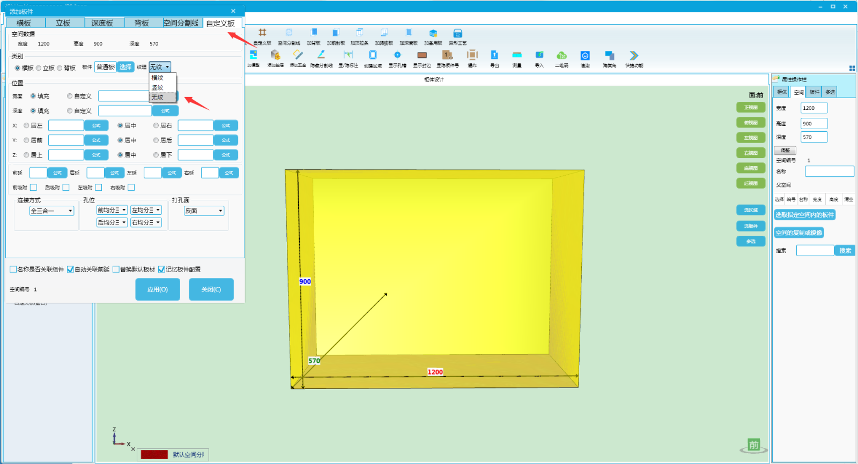The image size is (858, 464).
Task: Switch to the 深度板 tab
Action: tap(102, 23)
